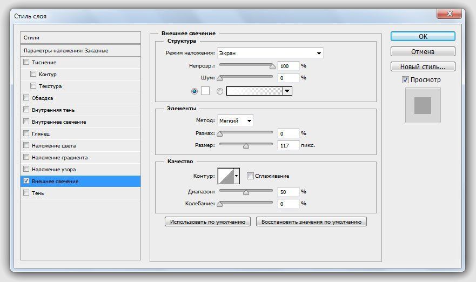Viewport: 476px width, 282px height.
Task: Click the style preview thumbnail
Action: [x=423, y=105]
